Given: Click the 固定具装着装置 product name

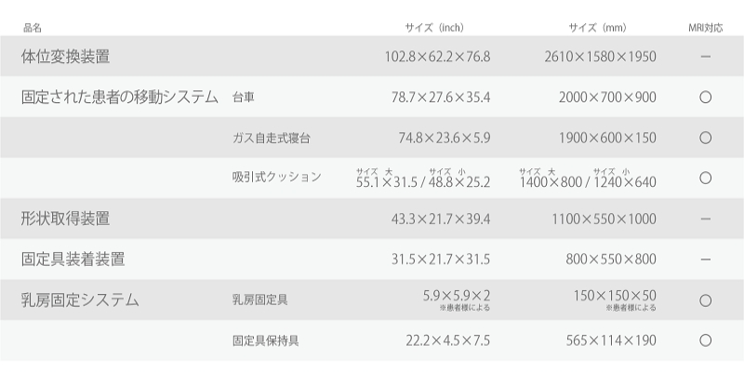Looking at the screenshot, I should (x=73, y=259).
